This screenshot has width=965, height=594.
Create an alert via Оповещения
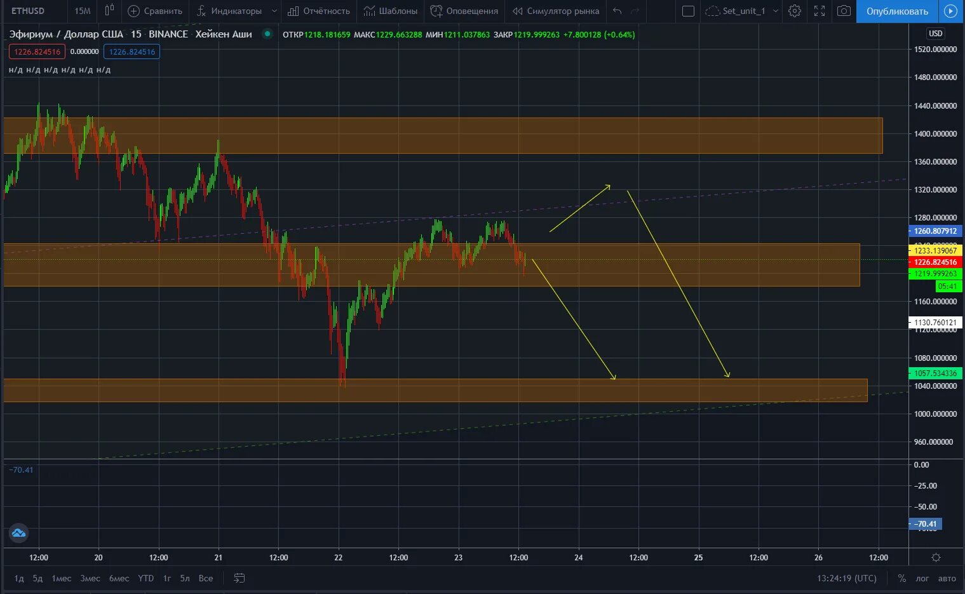[x=464, y=11]
